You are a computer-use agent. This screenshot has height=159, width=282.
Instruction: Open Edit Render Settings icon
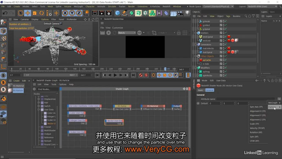109,13
